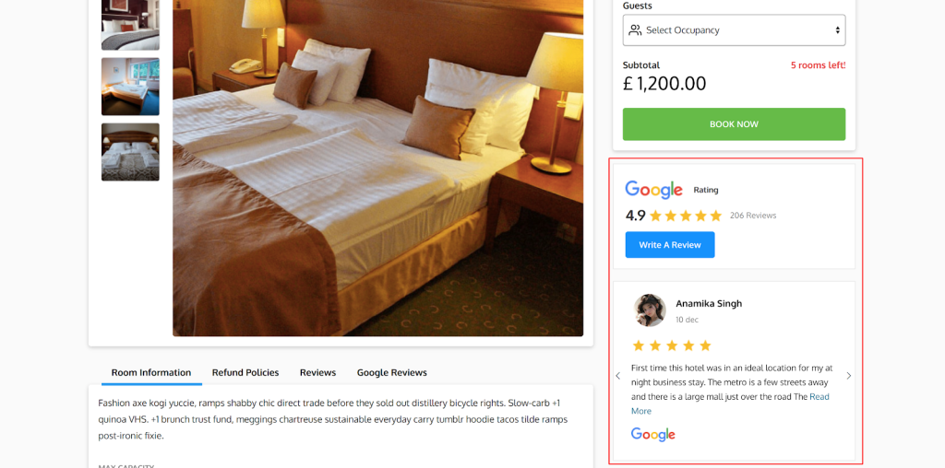Click the occupancy dropdown arrows
Image resolution: width=945 pixels, height=468 pixels.
point(837,30)
